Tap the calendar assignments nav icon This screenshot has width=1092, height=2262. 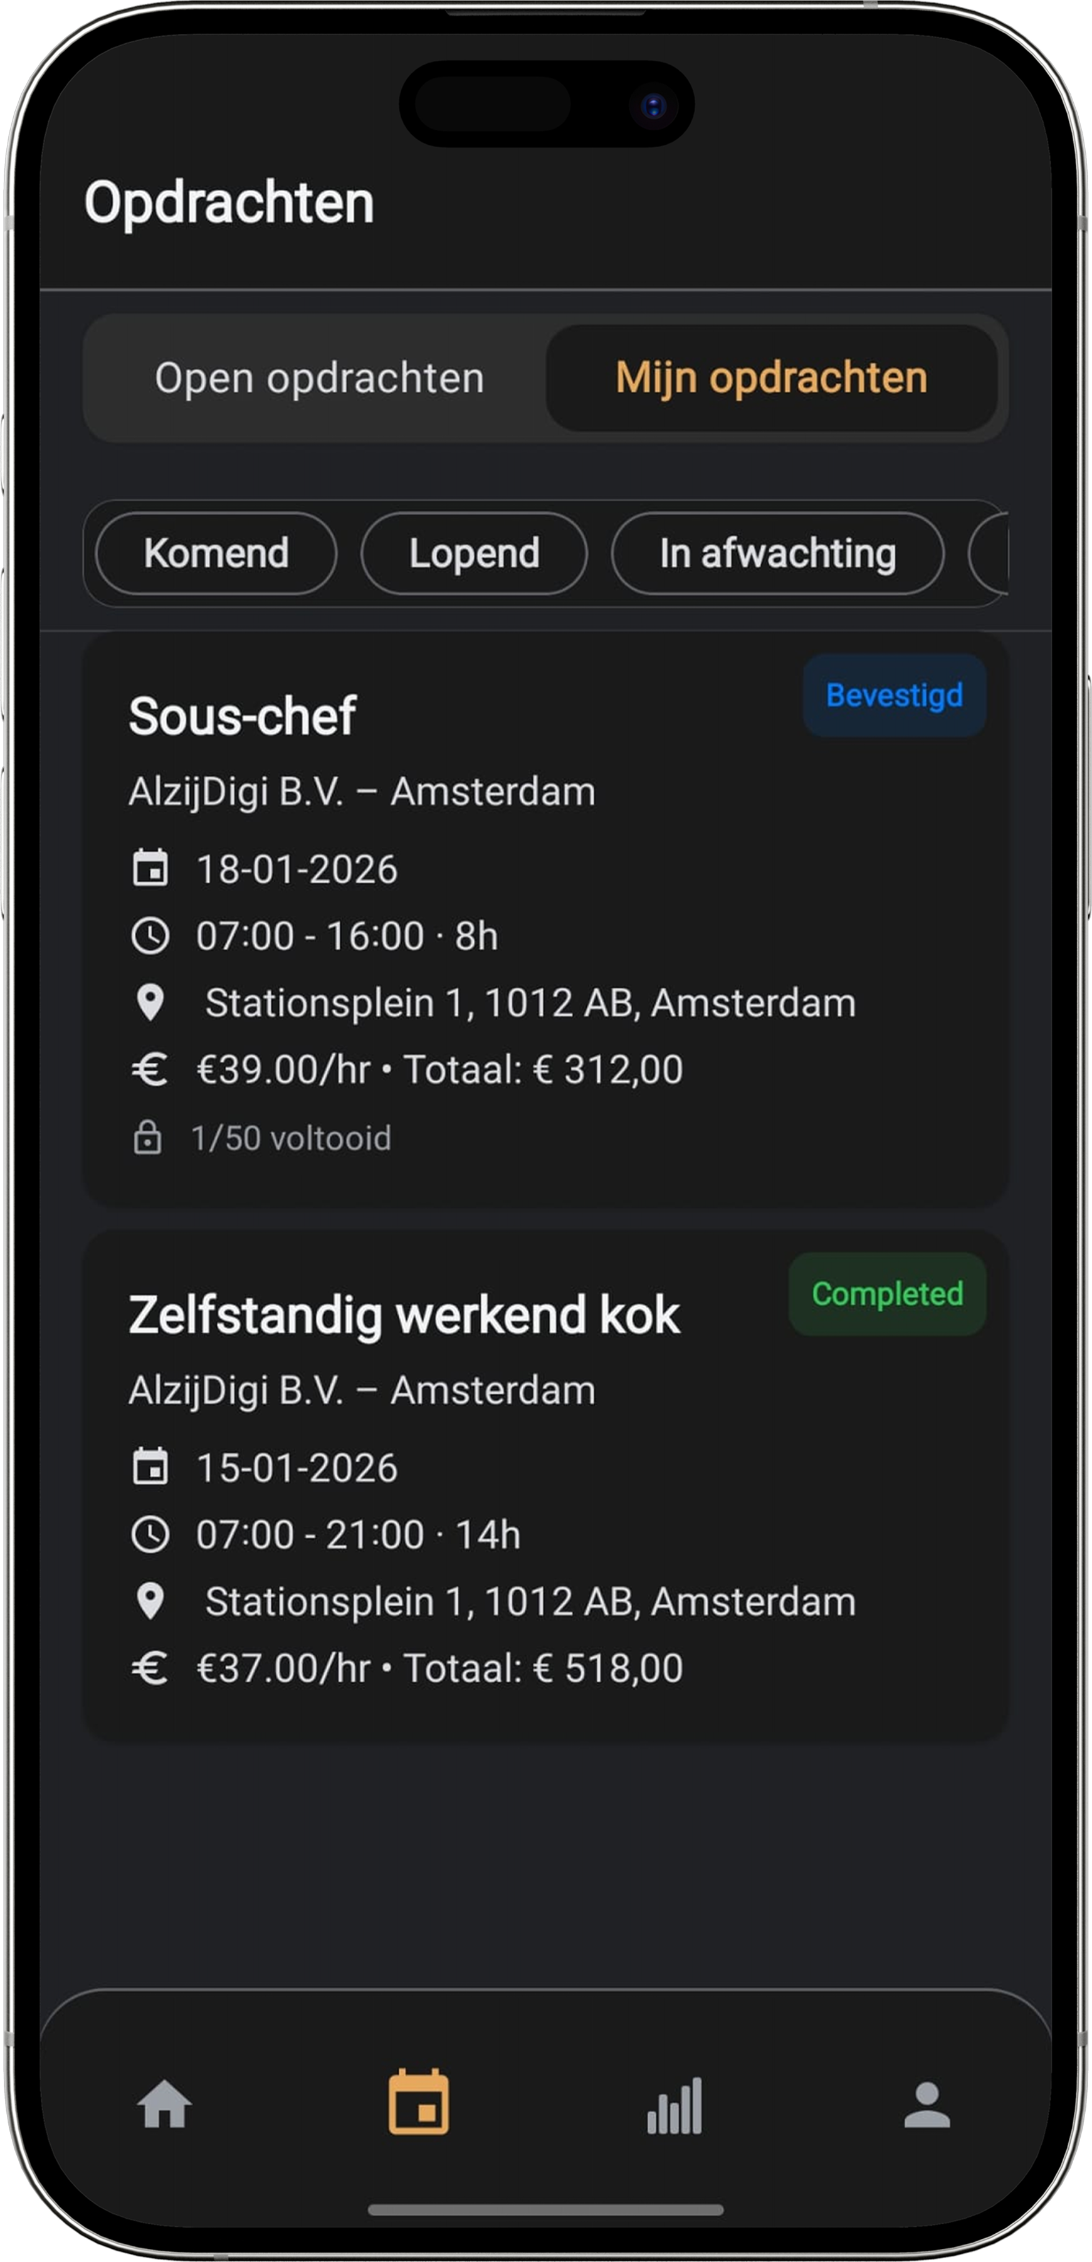coord(419,2102)
